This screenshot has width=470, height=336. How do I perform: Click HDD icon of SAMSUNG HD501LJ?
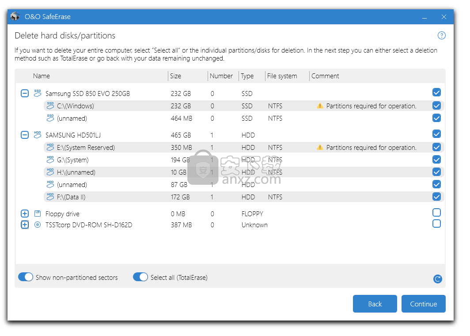point(38,135)
